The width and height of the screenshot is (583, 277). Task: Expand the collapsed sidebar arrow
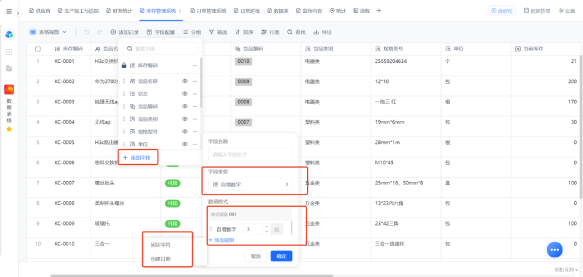click(x=18, y=13)
